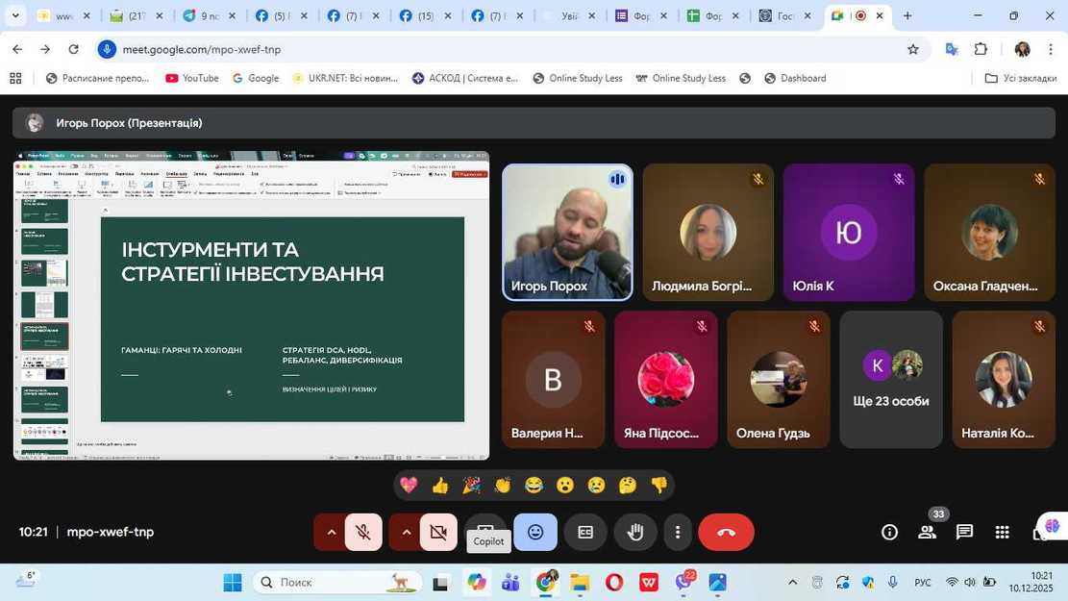The width and height of the screenshot is (1068, 601).
Task: Open the YouTube bookmark
Action: 191,79
